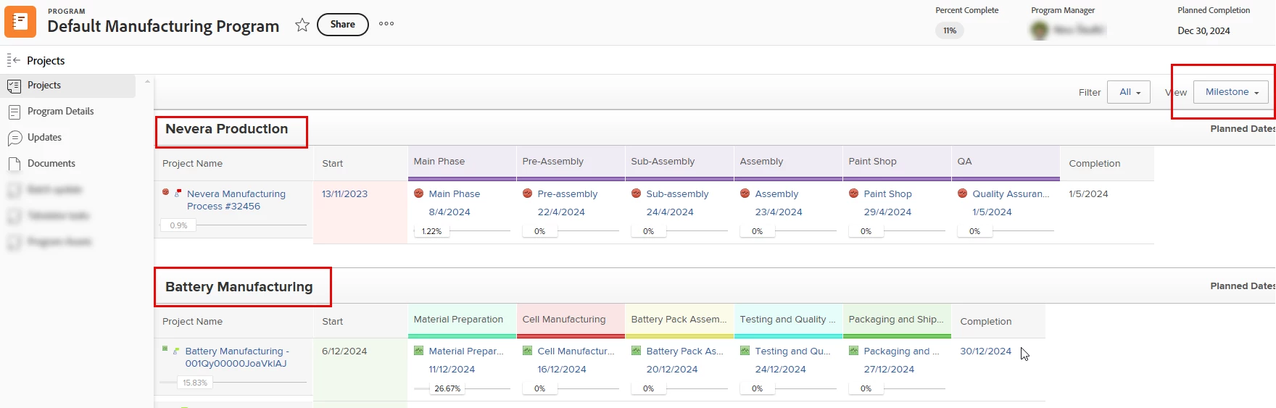Open the Nevera Manufacturing Process #32456 link
This screenshot has width=1276, height=408.
pos(236,200)
